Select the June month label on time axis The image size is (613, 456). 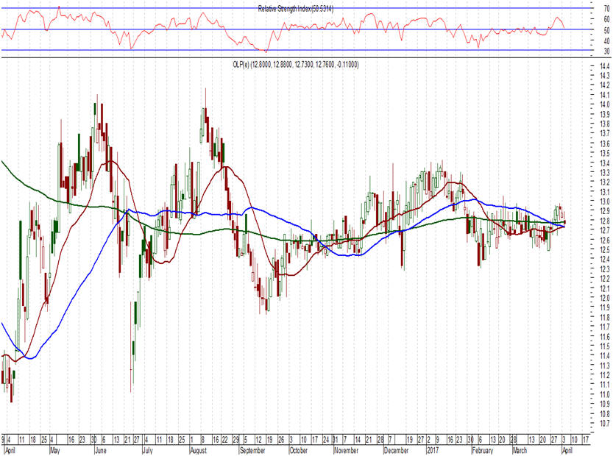click(x=102, y=449)
